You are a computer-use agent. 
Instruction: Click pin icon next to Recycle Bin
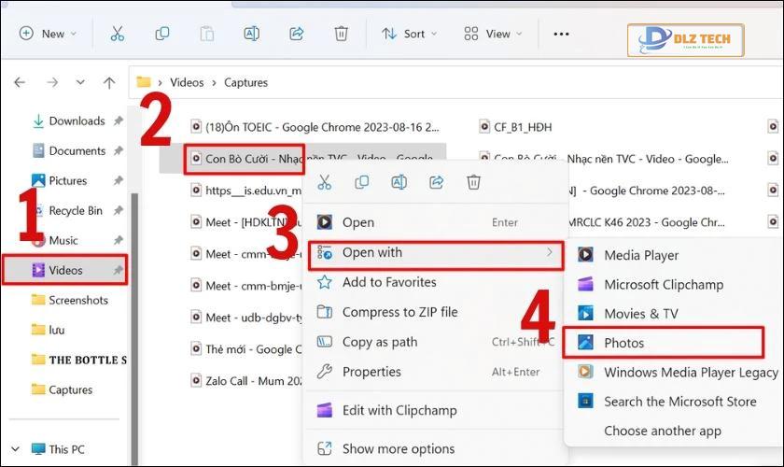tap(118, 211)
